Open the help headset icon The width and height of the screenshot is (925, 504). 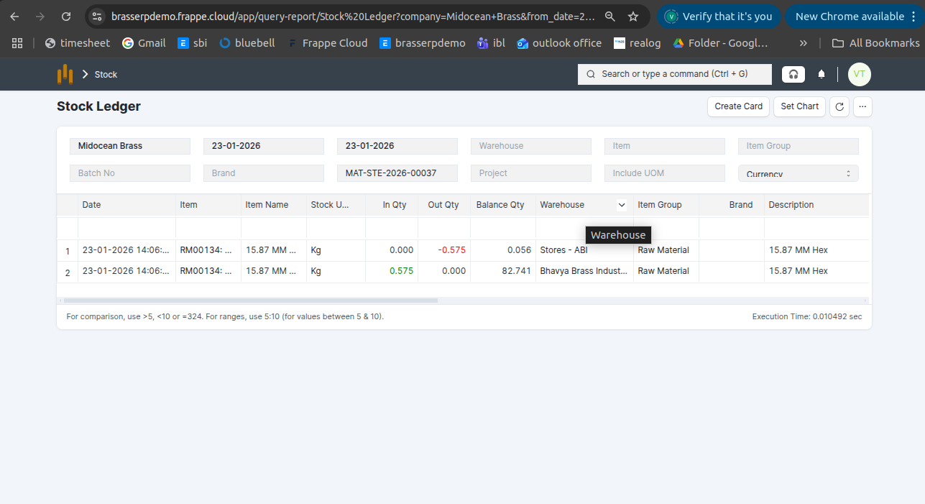(793, 74)
